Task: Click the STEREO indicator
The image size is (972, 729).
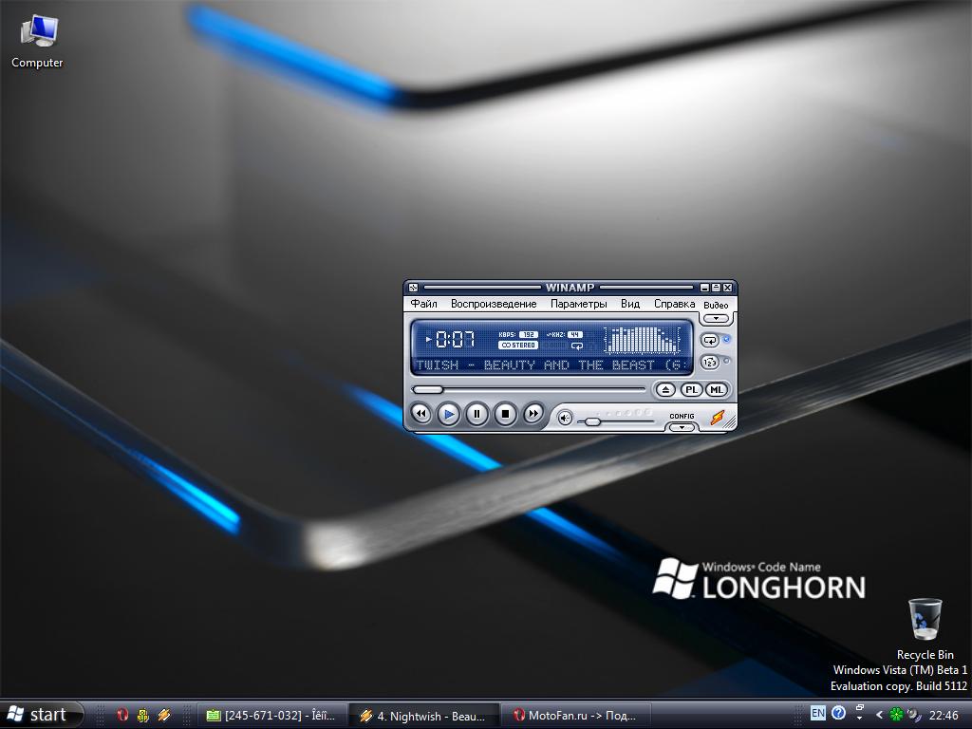Action: (518, 346)
